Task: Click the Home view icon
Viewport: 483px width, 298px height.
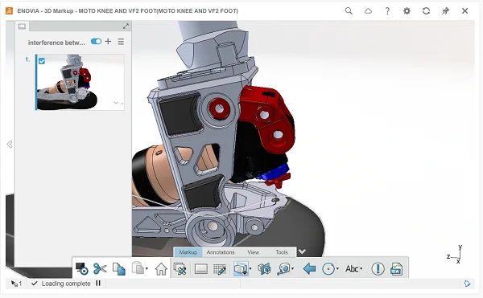Action: 161,269
